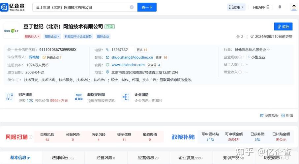Click the 简介 info help icon
The height and width of the screenshot is (164, 299).
tap(17, 80)
